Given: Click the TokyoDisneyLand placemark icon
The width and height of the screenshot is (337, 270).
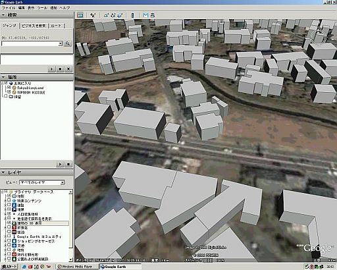Looking at the screenshot, I should (14, 88).
